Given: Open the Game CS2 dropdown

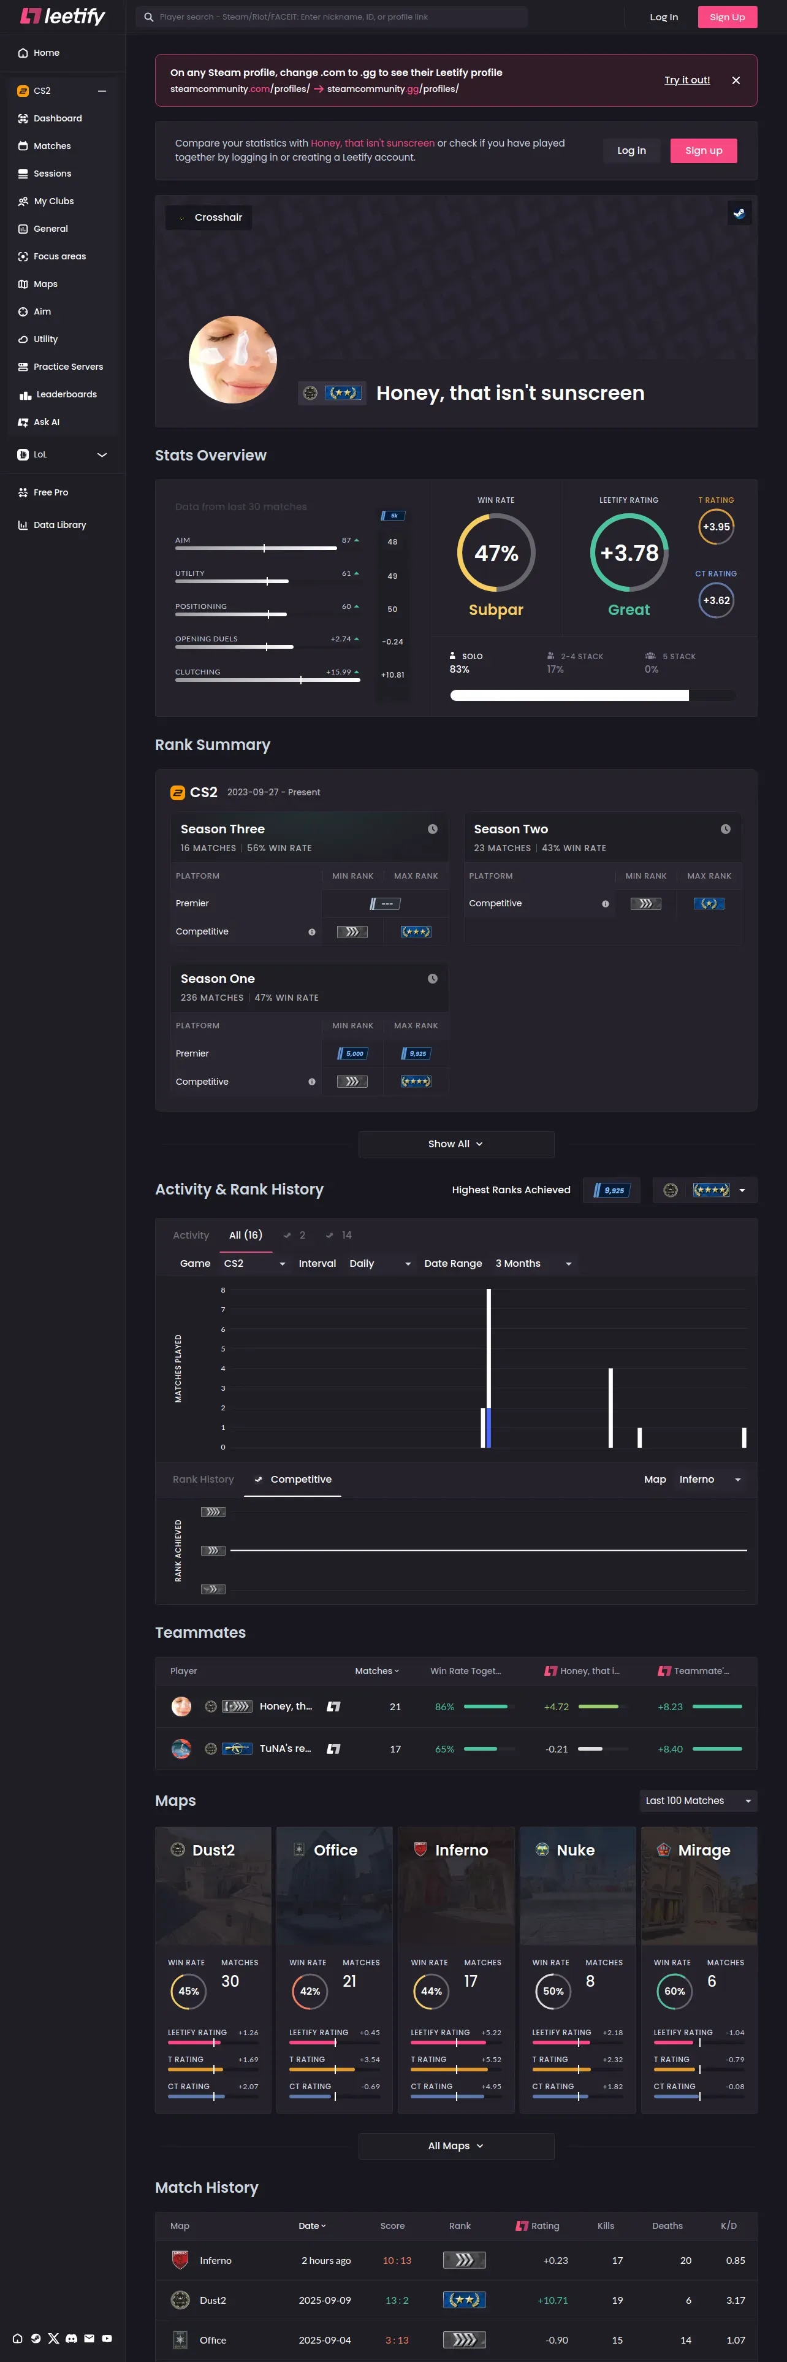Looking at the screenshot, I should [254, 1264].
